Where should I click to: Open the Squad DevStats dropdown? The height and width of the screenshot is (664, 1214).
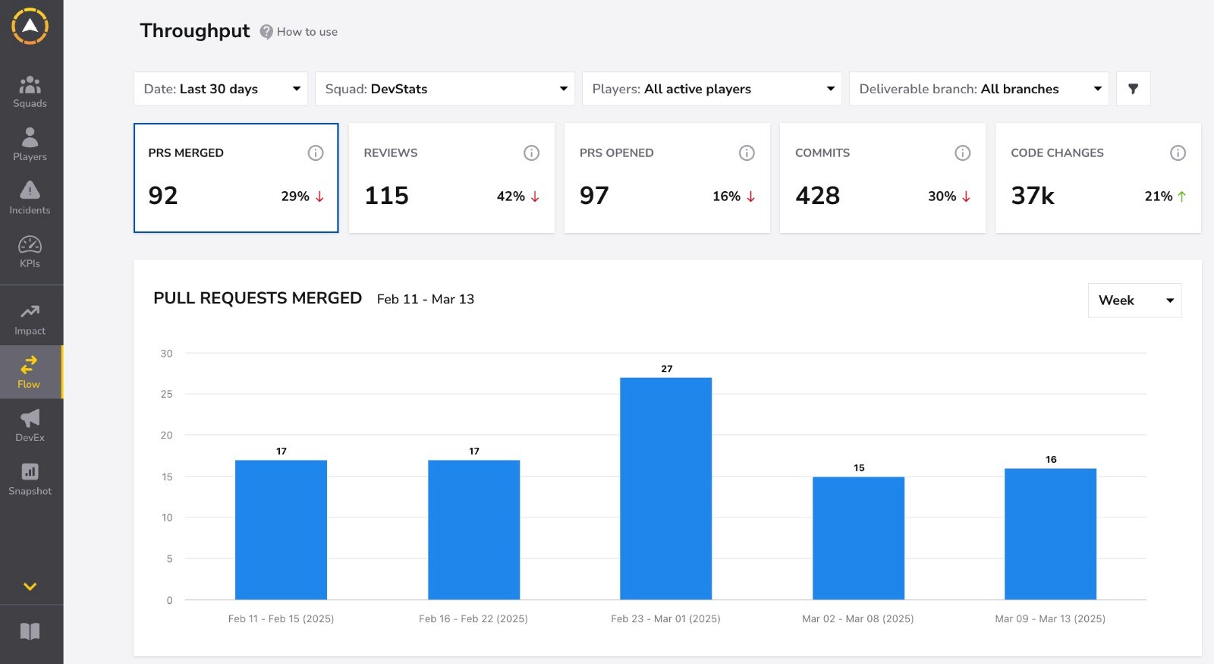coord(445,89)
